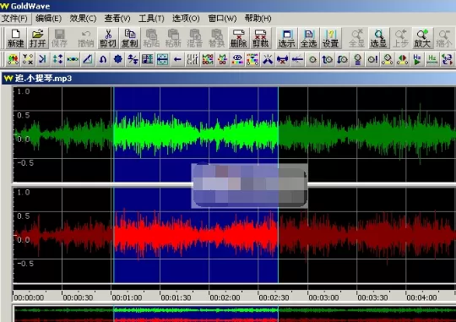The image size is (456, 322).
Task: Click the Reverse effect left-arrow icon
Action: 177,59
